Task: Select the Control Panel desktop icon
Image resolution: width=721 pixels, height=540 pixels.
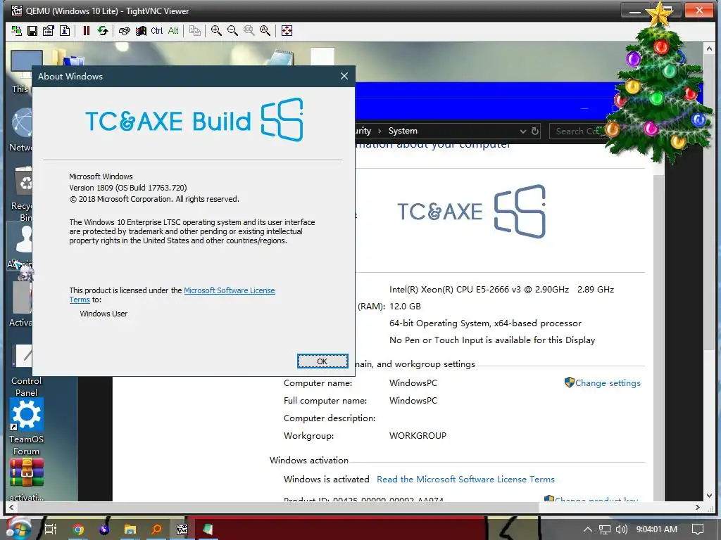Action: coord(26,370)
